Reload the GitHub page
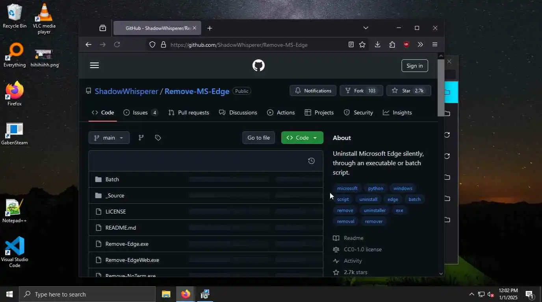Screen dimensions: 542x302 [x=117, y=44]
